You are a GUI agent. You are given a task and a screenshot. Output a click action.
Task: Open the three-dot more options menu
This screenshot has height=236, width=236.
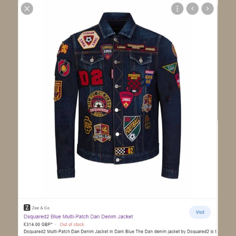(x=177, y=9)
